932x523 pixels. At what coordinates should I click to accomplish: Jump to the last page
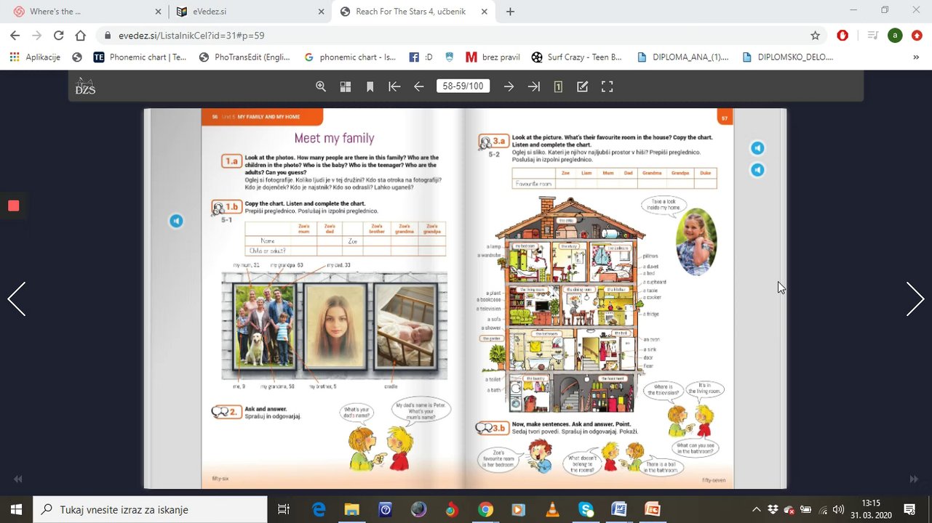click(534, 86)
